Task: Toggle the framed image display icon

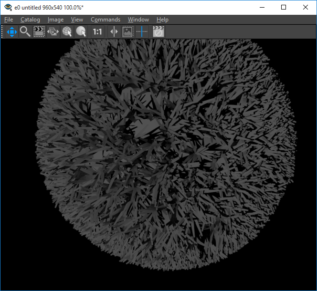Action: point(127,32)
